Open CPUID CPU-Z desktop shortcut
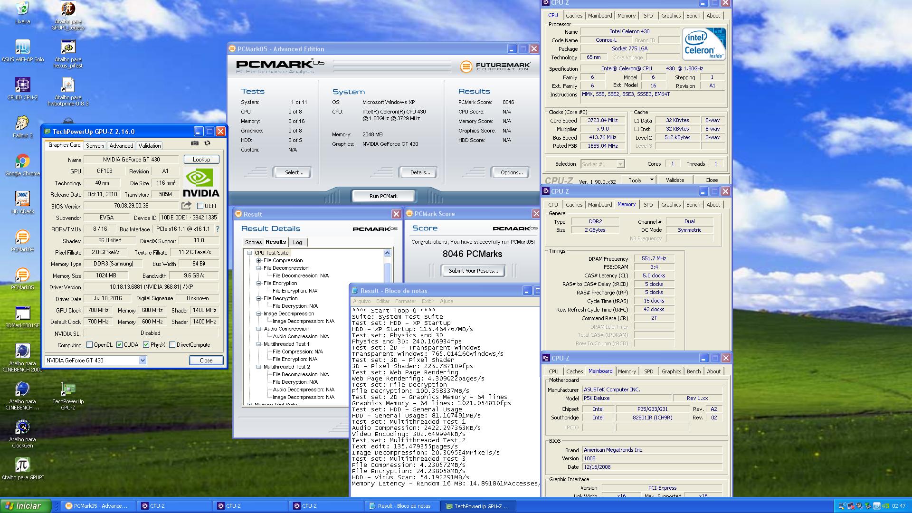The height and width of the screenshot is (513, 912). click(22, 88)
